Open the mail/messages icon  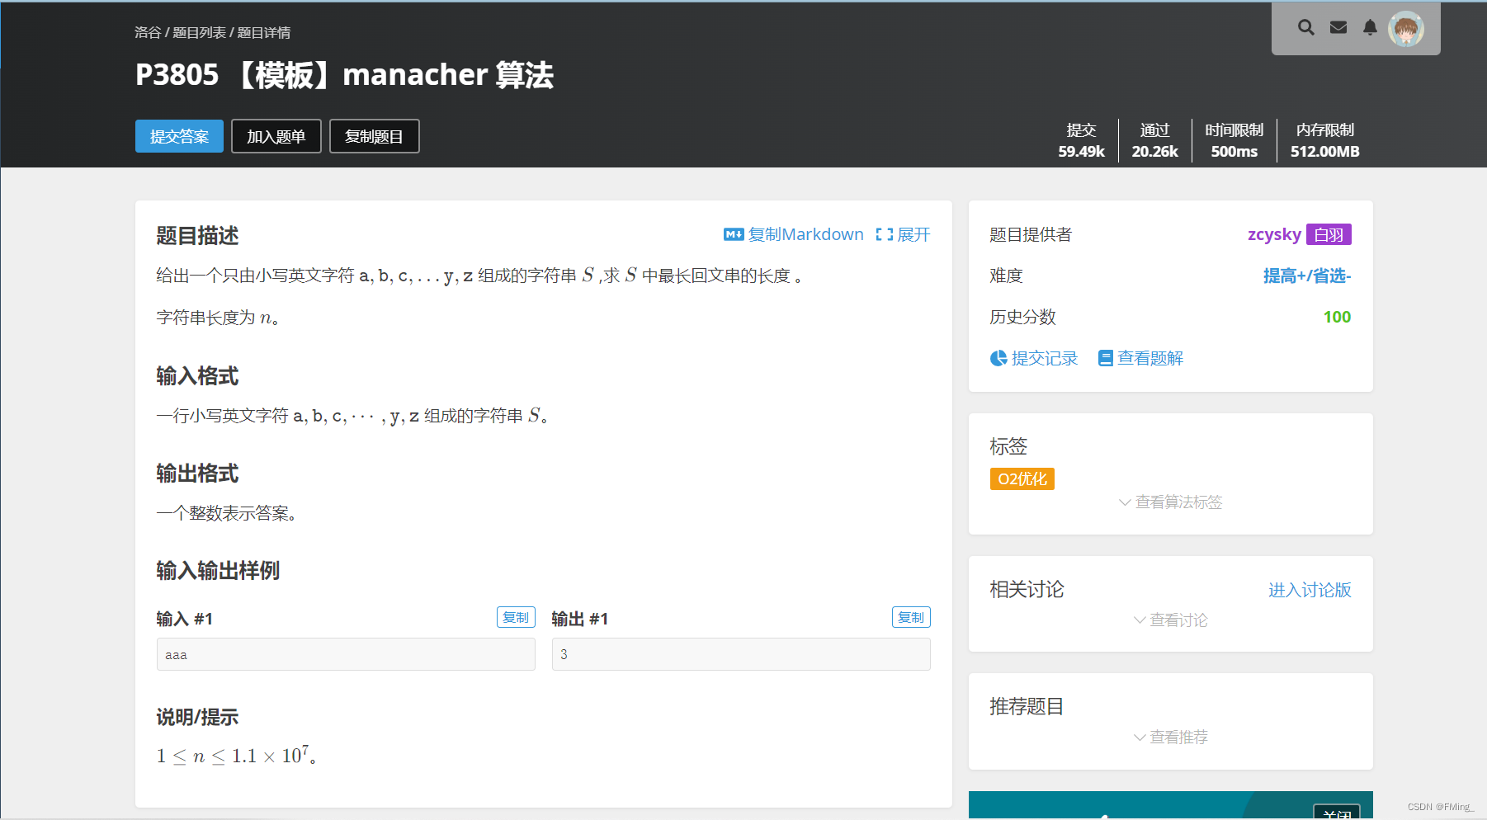click(1338, 27)
